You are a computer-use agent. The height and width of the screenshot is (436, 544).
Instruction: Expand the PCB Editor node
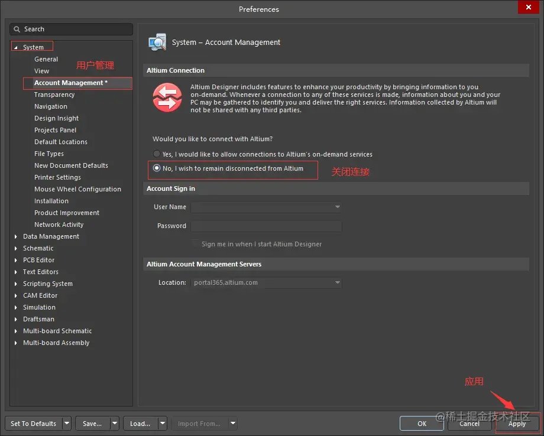[15, 260]
